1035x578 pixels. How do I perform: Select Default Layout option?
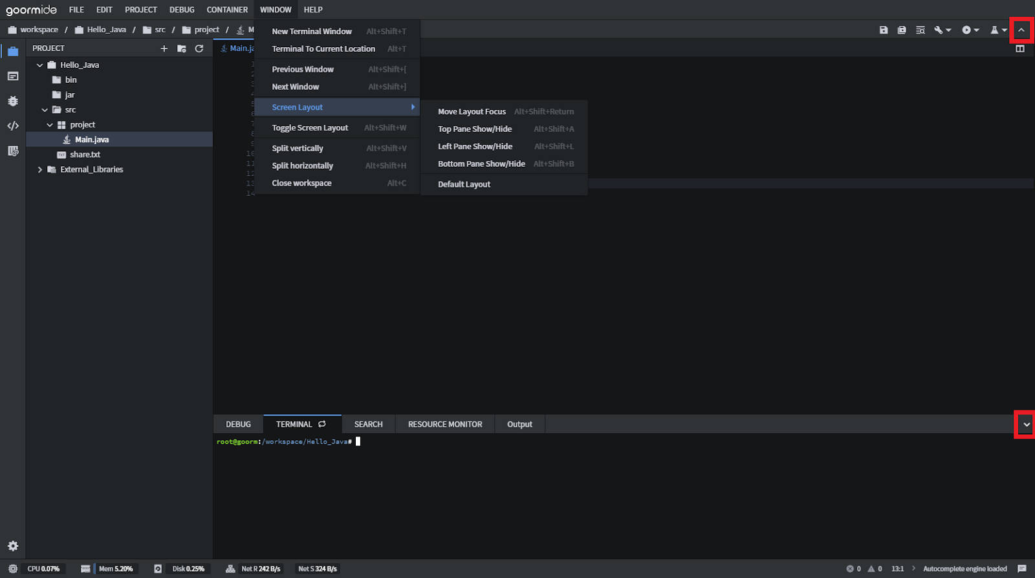point(464,184)
